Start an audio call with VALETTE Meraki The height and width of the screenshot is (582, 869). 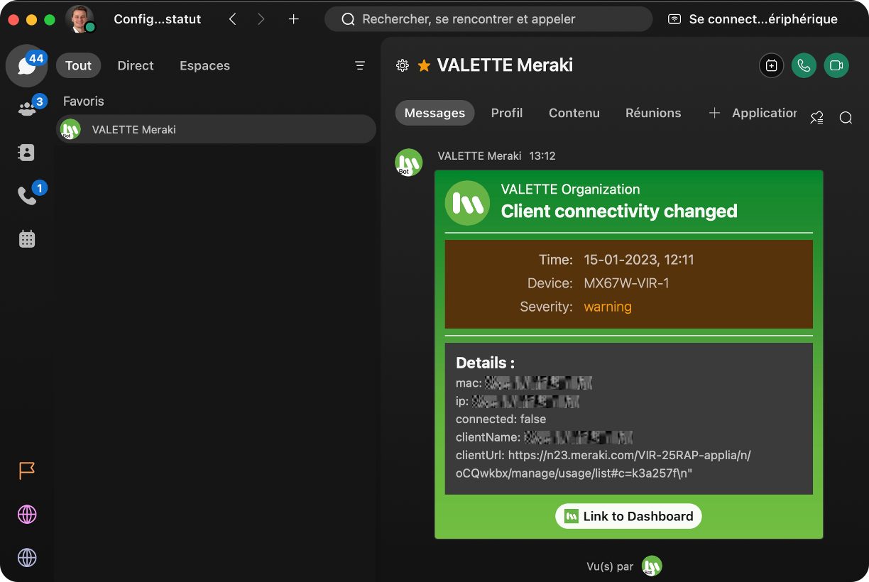[804, 65]
